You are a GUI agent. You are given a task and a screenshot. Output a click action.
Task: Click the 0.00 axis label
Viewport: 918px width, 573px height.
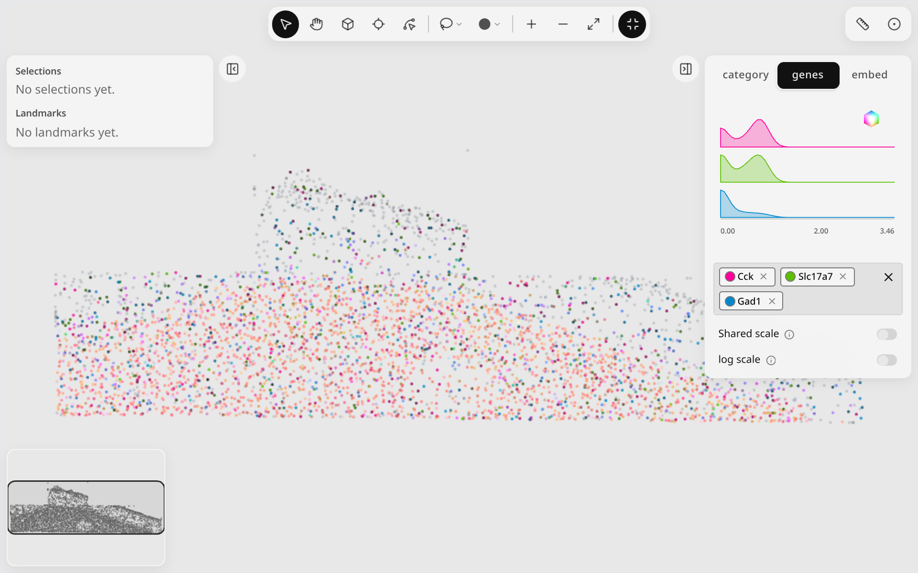[x=728, y=231]
